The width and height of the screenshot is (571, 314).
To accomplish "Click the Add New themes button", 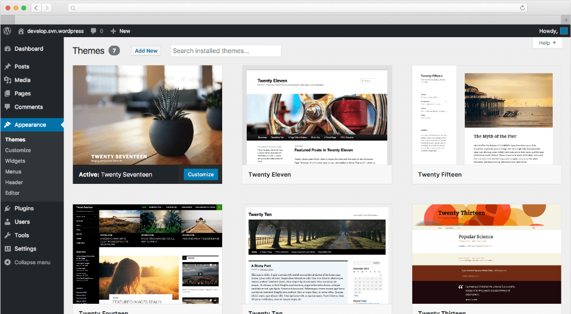I will coord(146,51).
